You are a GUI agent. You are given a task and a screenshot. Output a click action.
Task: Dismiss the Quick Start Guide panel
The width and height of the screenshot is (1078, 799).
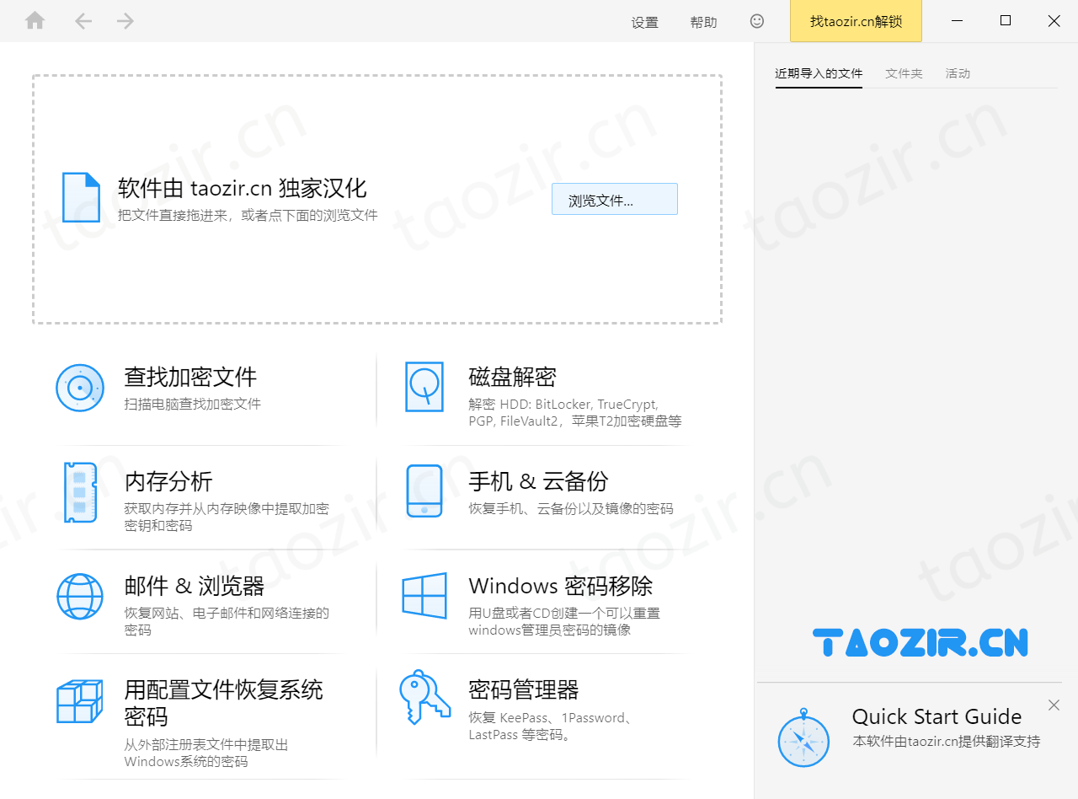[x=1054, y=705]
